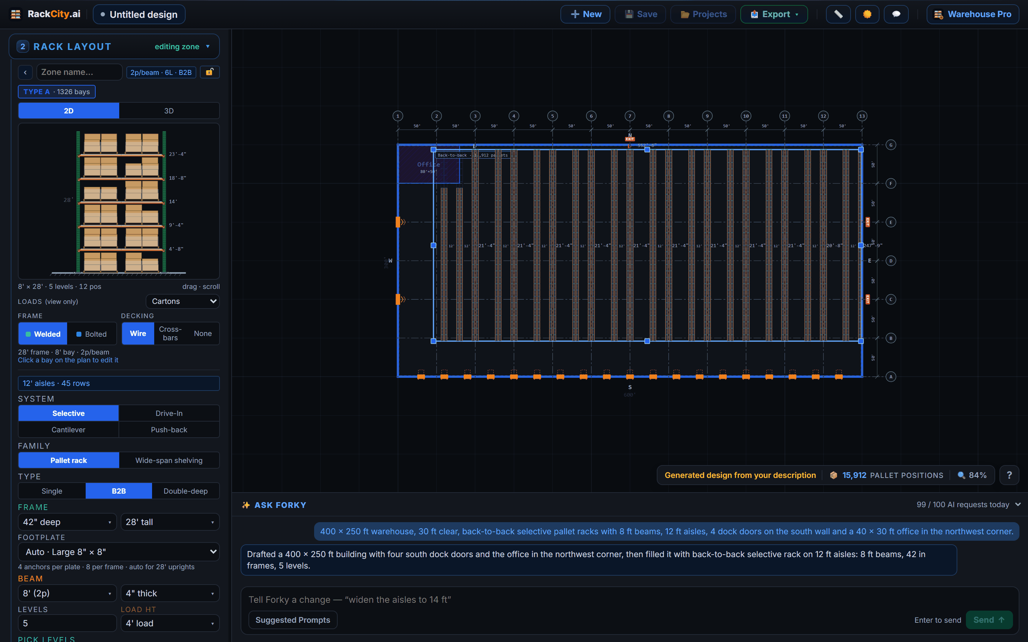Click the zone lock icon

(x=210, y=72)
